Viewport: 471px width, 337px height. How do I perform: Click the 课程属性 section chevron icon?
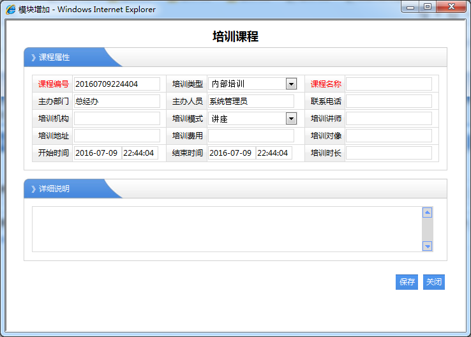point(33,57)
